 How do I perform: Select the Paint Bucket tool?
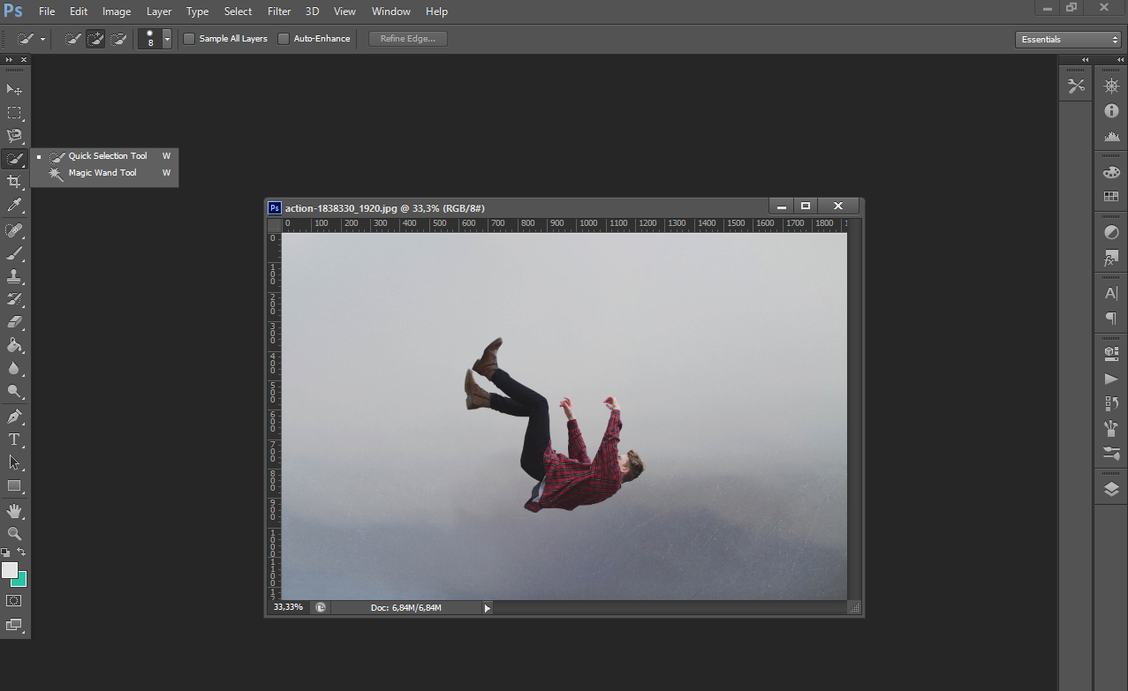[14, 345]
